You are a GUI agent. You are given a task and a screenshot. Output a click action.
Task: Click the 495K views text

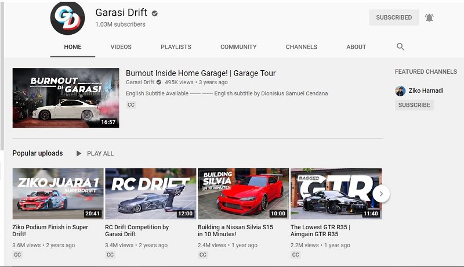179,82
